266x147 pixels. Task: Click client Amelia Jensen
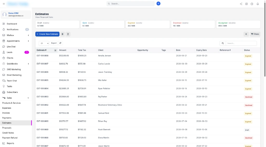point(104,56)
